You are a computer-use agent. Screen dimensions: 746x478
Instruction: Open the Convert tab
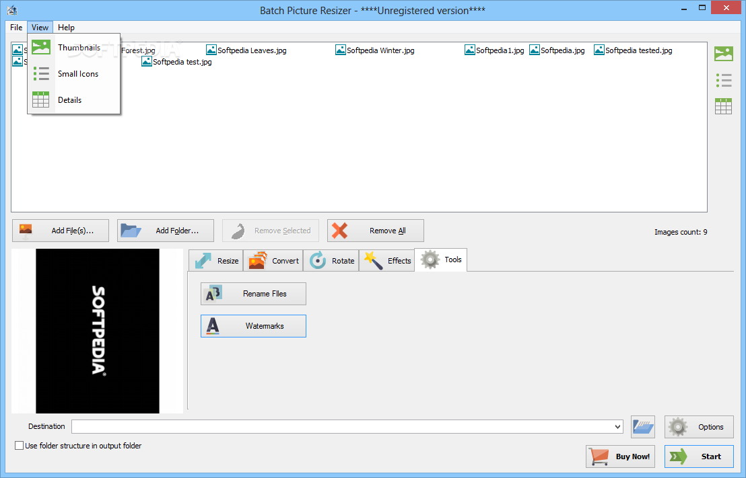click(273, 260)
